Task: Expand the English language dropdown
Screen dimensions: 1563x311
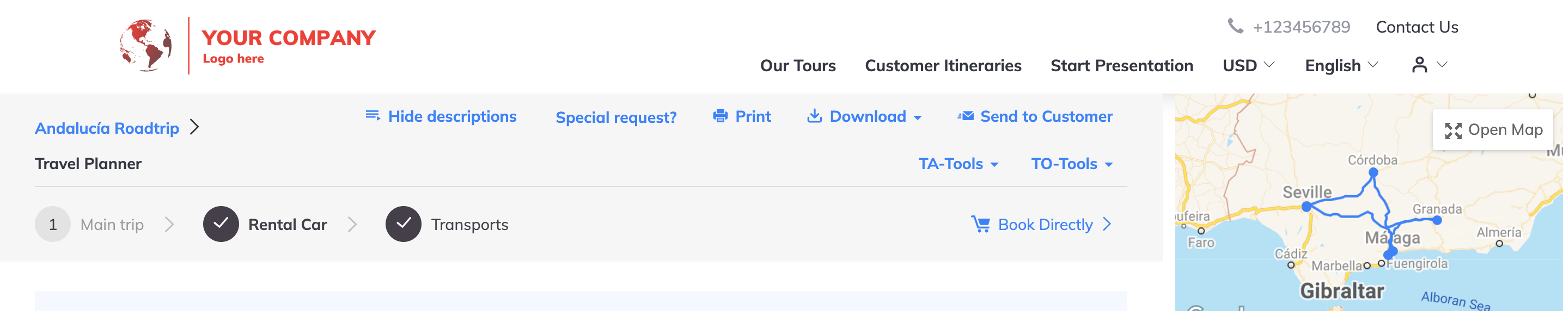Action: pos(1341,65)
